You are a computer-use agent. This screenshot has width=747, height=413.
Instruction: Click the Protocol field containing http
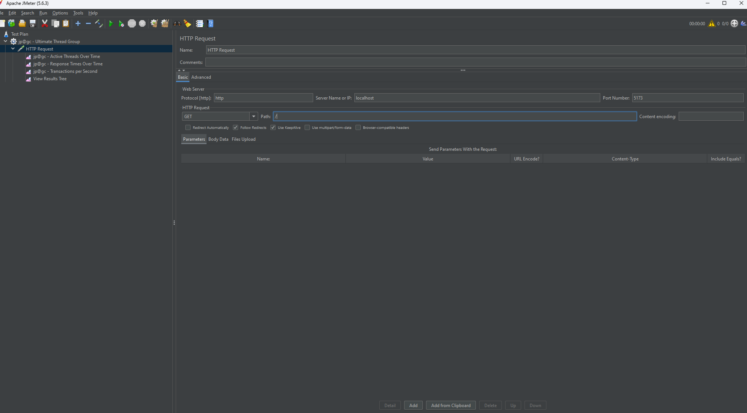(263, 98)
